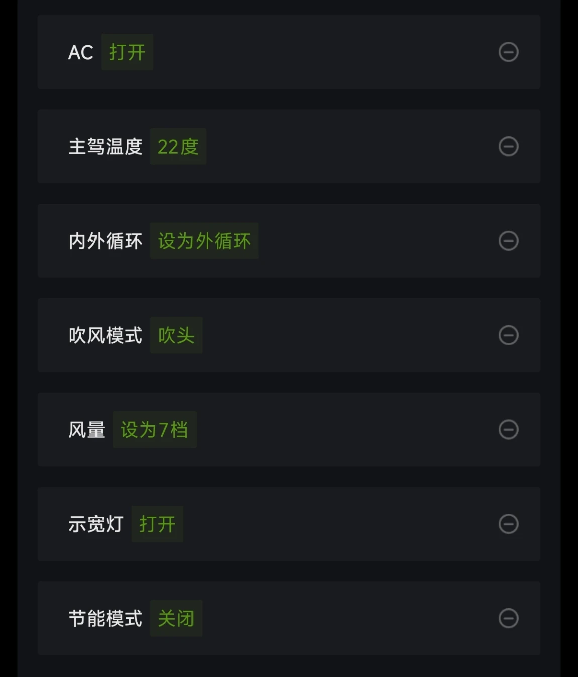Viewport: 578px width, 677px height.
Task: Toggle 节能模式 关闭 state tag
Action: click(x=176, y=619)
